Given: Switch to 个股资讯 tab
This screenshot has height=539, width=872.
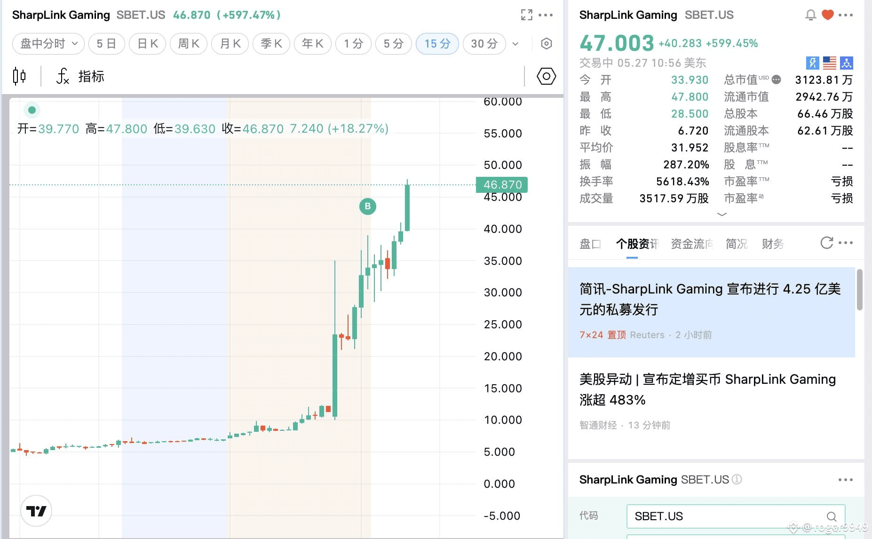Looking at the screenshot, I should click(637, 244).
